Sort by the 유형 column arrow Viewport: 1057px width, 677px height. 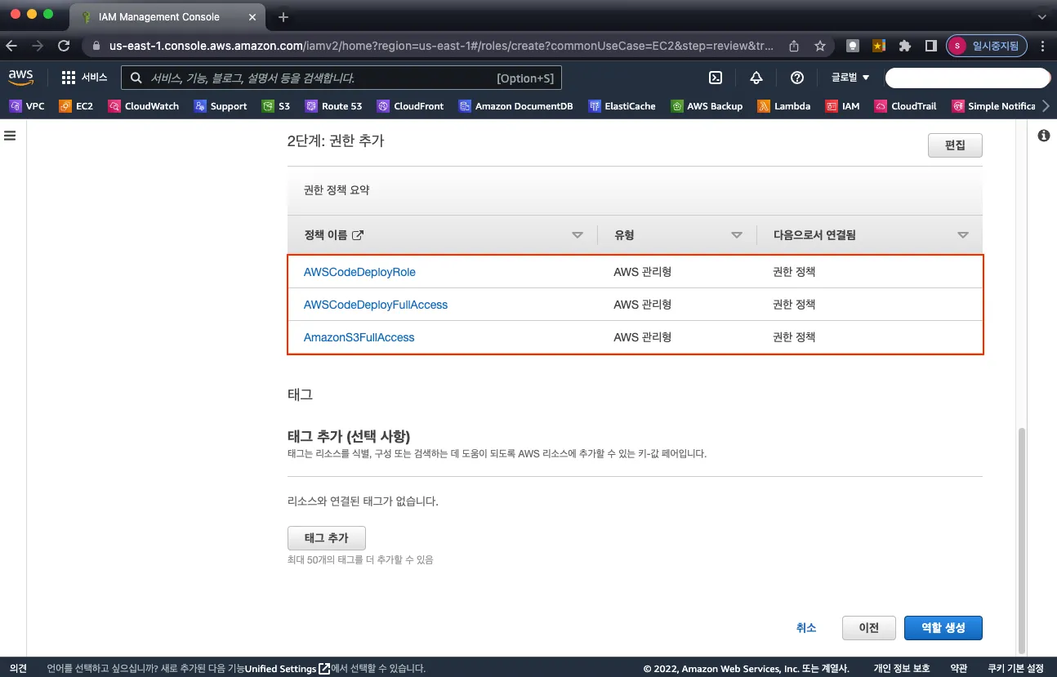pyautogui.click(x=737, y=235)
